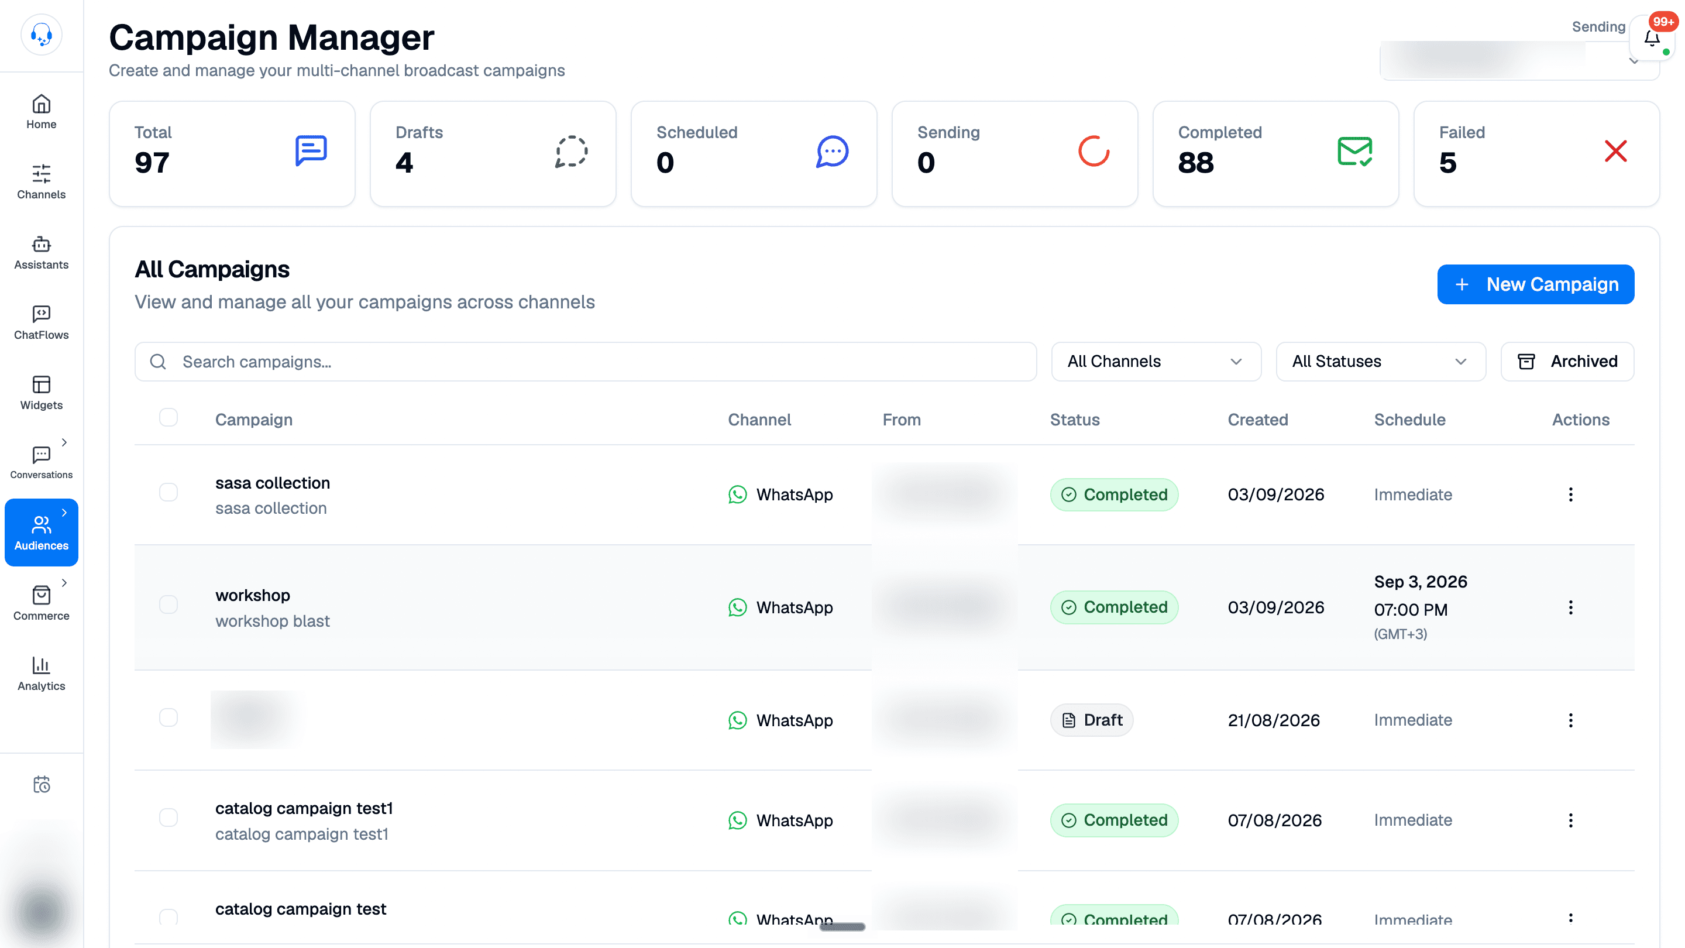Open Widgets from sidebar
Image resolution: width=1685 pixels, height=948 pixels.
41,393
